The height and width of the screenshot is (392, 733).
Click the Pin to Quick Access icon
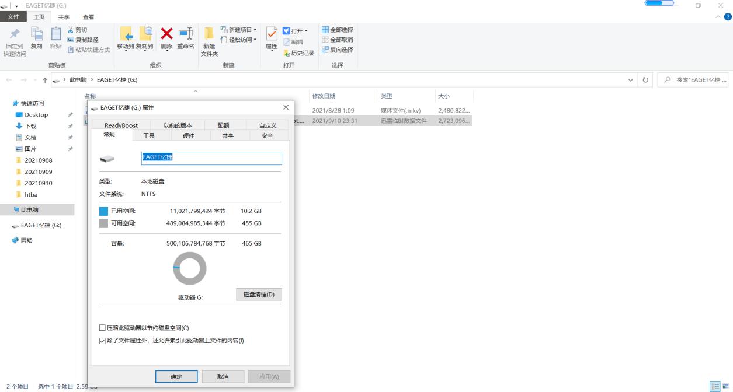click(x=15, y=34)
